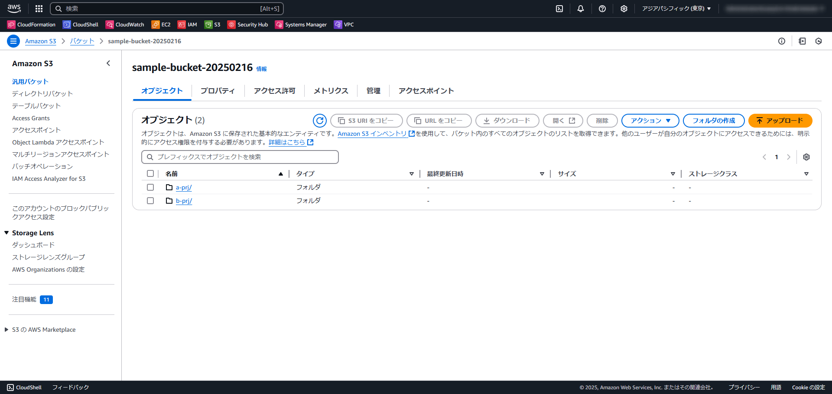The image size is (832, 394).
Task: Open ディレクトリバケット in sidebar
Action: point(42,94)
